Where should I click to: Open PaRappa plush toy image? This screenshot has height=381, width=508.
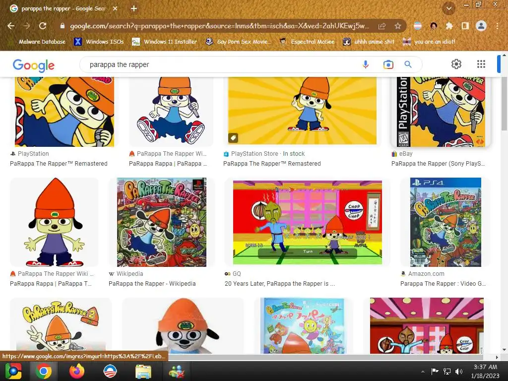coord(183,325)
